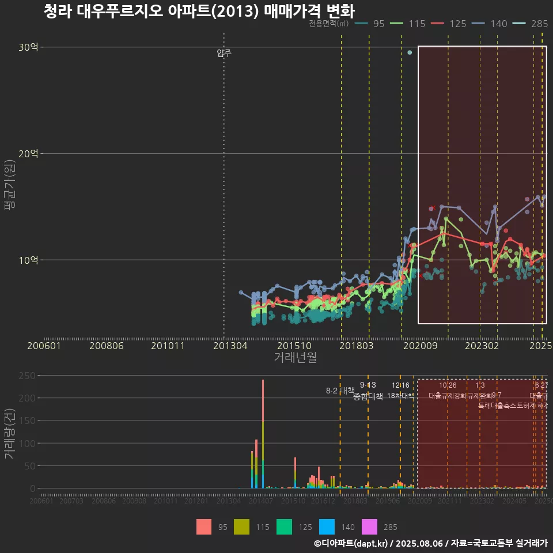The image size is (553, 553).
Task: Click the 8·2 대책 policy label
Action: coord(340,391)
